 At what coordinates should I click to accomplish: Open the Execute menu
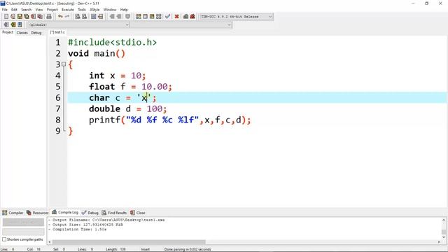[x=68, y=10]
